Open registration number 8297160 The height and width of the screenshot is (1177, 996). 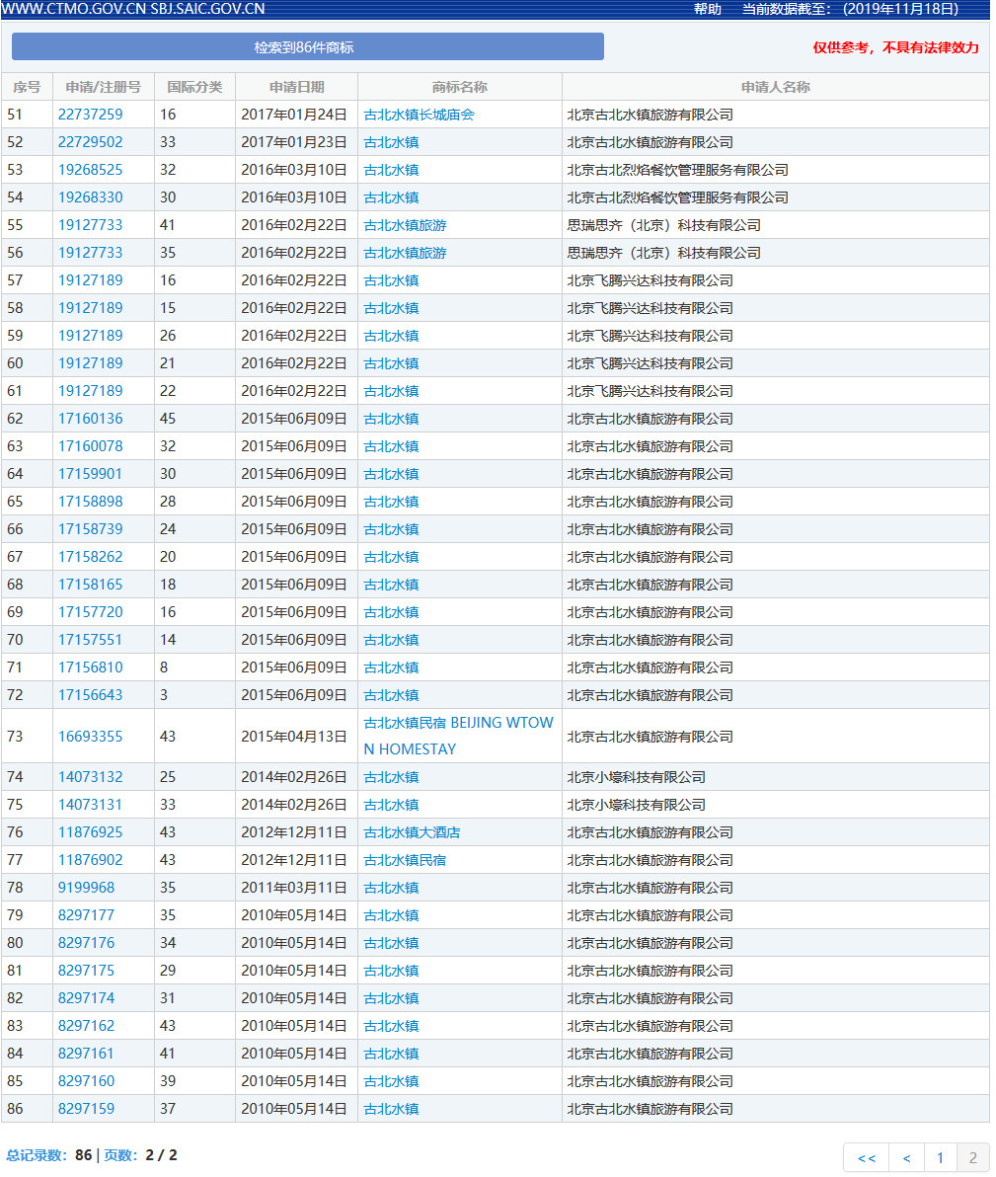(x=86, y=1081)
